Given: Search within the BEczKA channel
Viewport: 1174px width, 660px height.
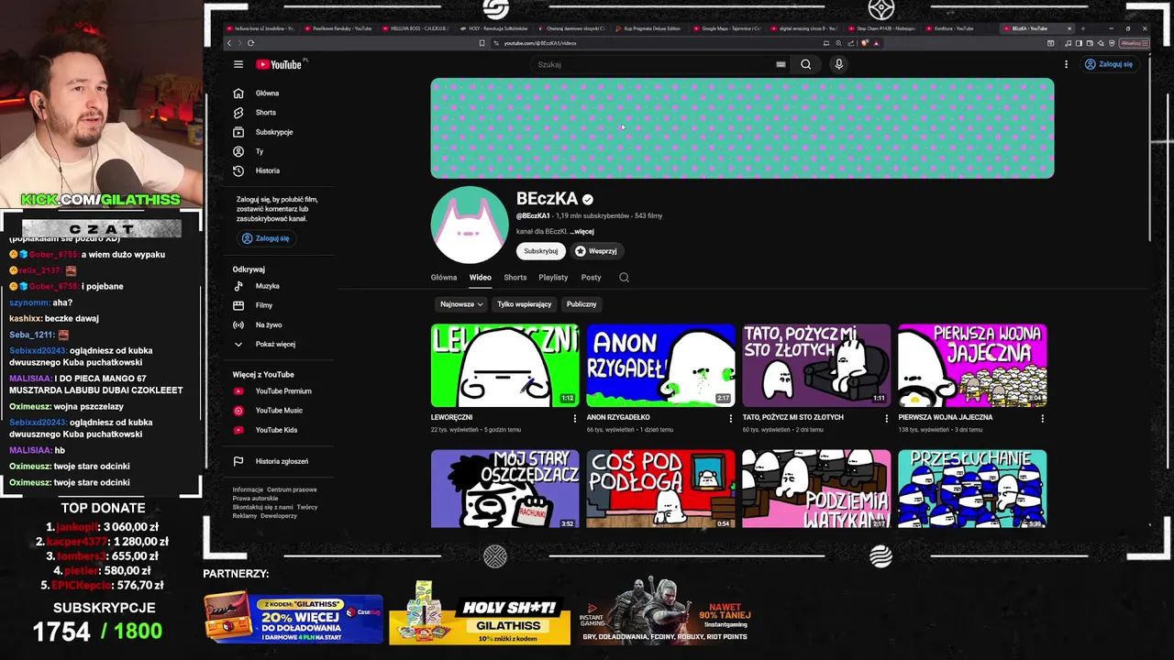Looking at the screenshot, I should (624, 277).
